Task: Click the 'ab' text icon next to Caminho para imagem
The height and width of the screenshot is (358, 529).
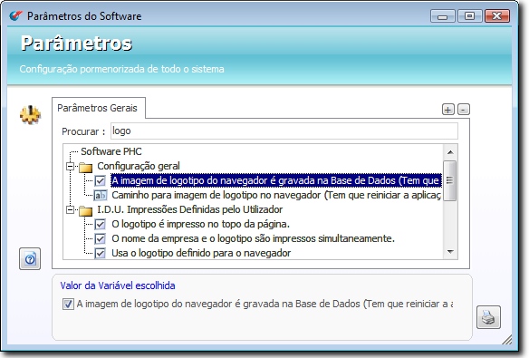Action: point(101,196)
